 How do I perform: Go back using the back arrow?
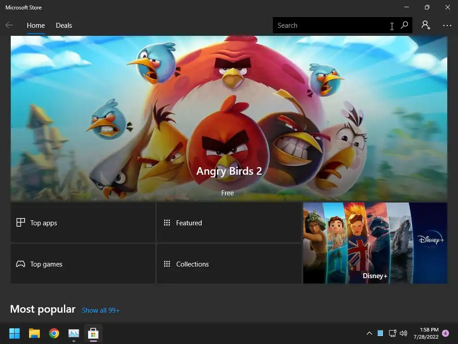click(x=9, y=26)
